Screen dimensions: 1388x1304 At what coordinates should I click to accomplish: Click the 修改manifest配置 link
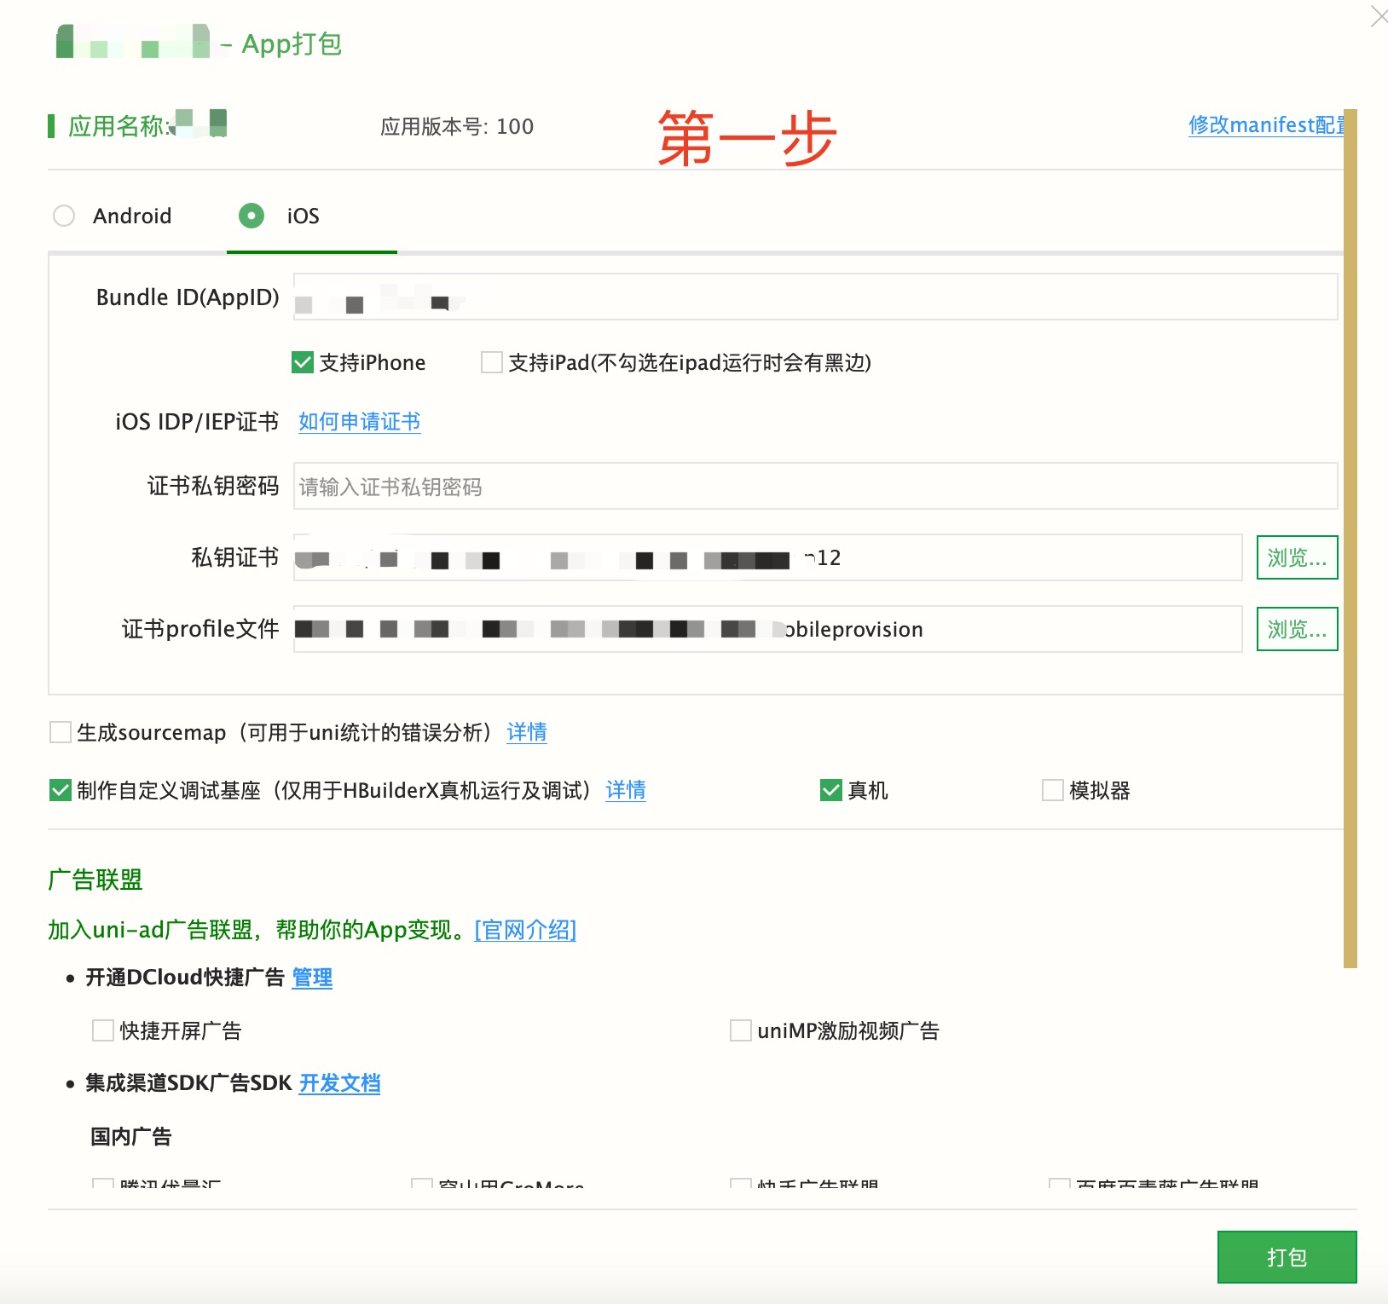tap(1265, 125)
